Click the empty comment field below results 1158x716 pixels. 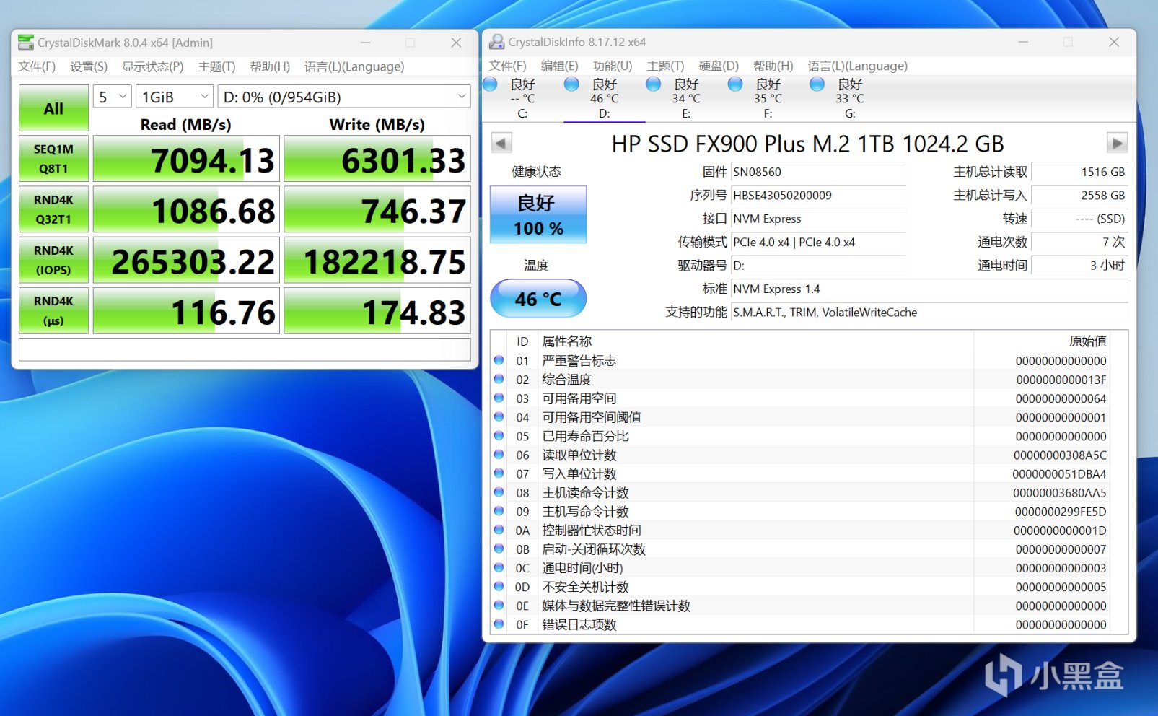pyautogui.click(x=245, y=349)
